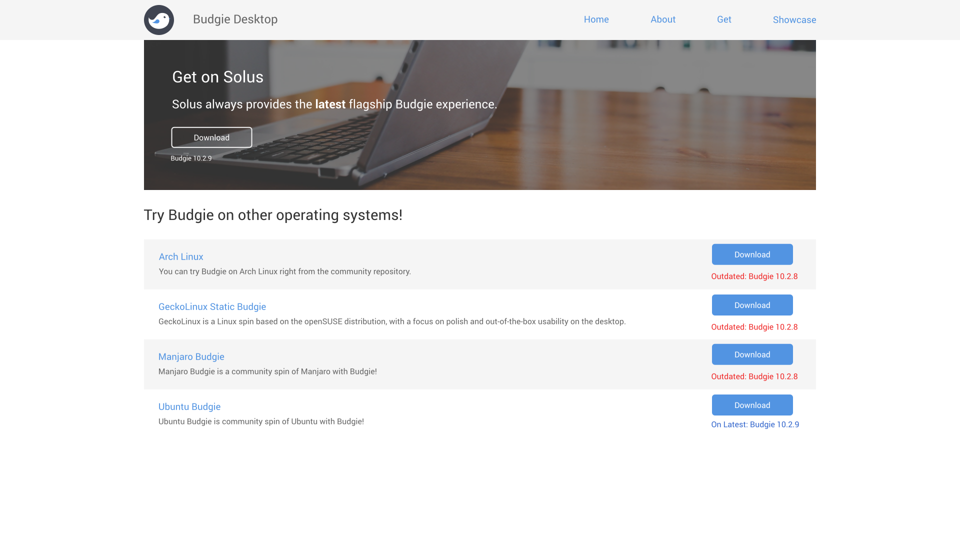Open the Get nav item
The height and width of the screenshot is (540, 960).
[724, 19]
